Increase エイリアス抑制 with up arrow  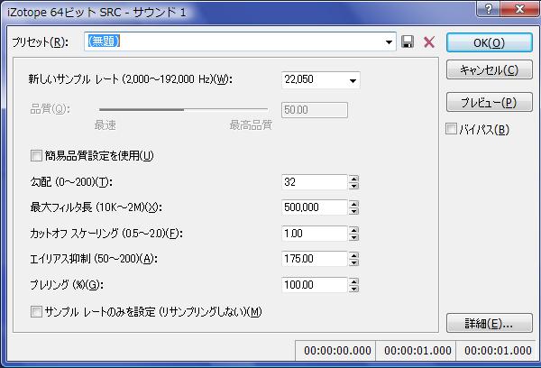click(x=353, y=255)
